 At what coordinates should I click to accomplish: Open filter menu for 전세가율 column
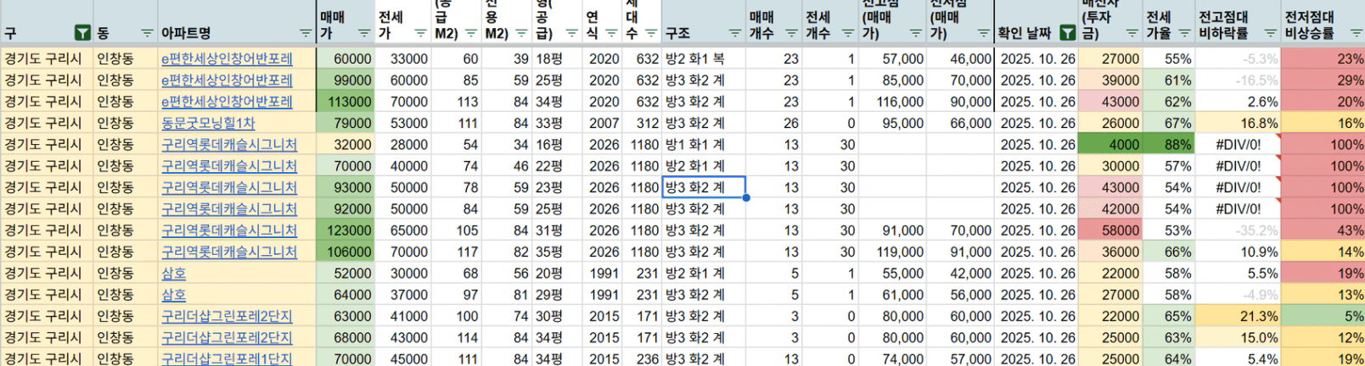coord(1184,34)
